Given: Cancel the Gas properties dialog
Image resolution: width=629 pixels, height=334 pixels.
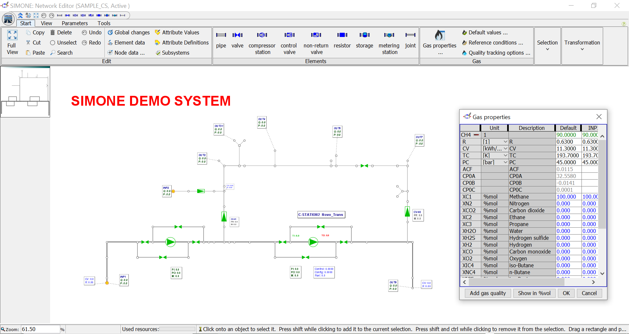Looking at the screenshot, I should tap(589, 293).
